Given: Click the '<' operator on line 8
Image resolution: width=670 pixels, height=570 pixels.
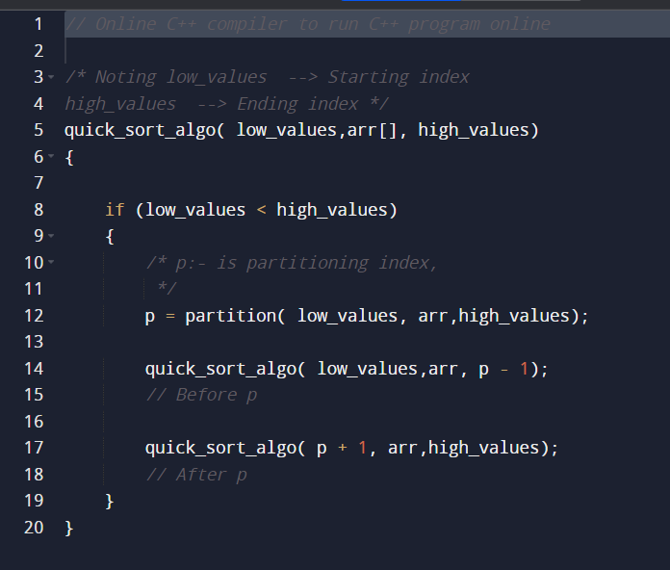Looking at the screenshot, I should coord(261,210).
